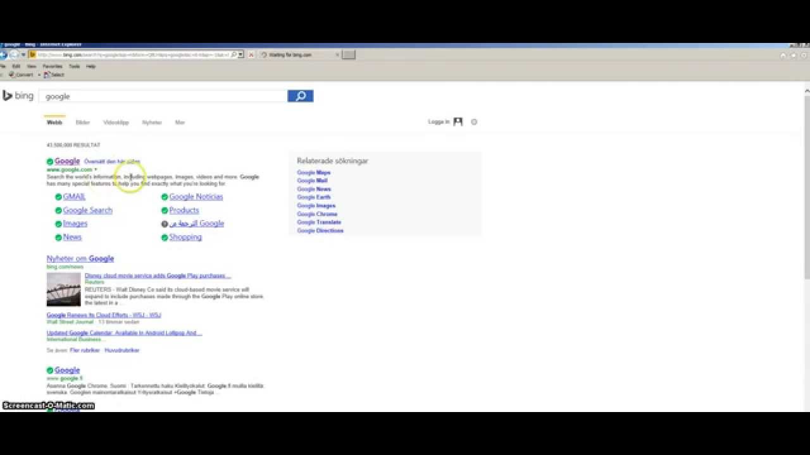Click green checkmark beside Shopping link
This screenshot has width=810, height=455.
[x=165, y=238]
